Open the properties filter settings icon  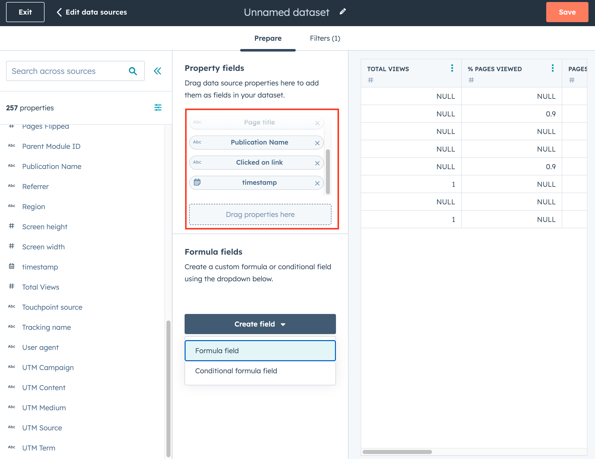(158, 108)
